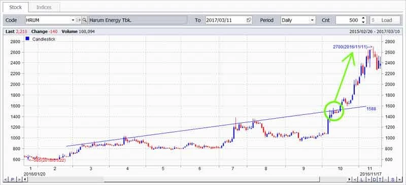Click the chart horizontal scrollbar thumb
406x185 pixels.
pyautogui.click(x=212, y=179)
